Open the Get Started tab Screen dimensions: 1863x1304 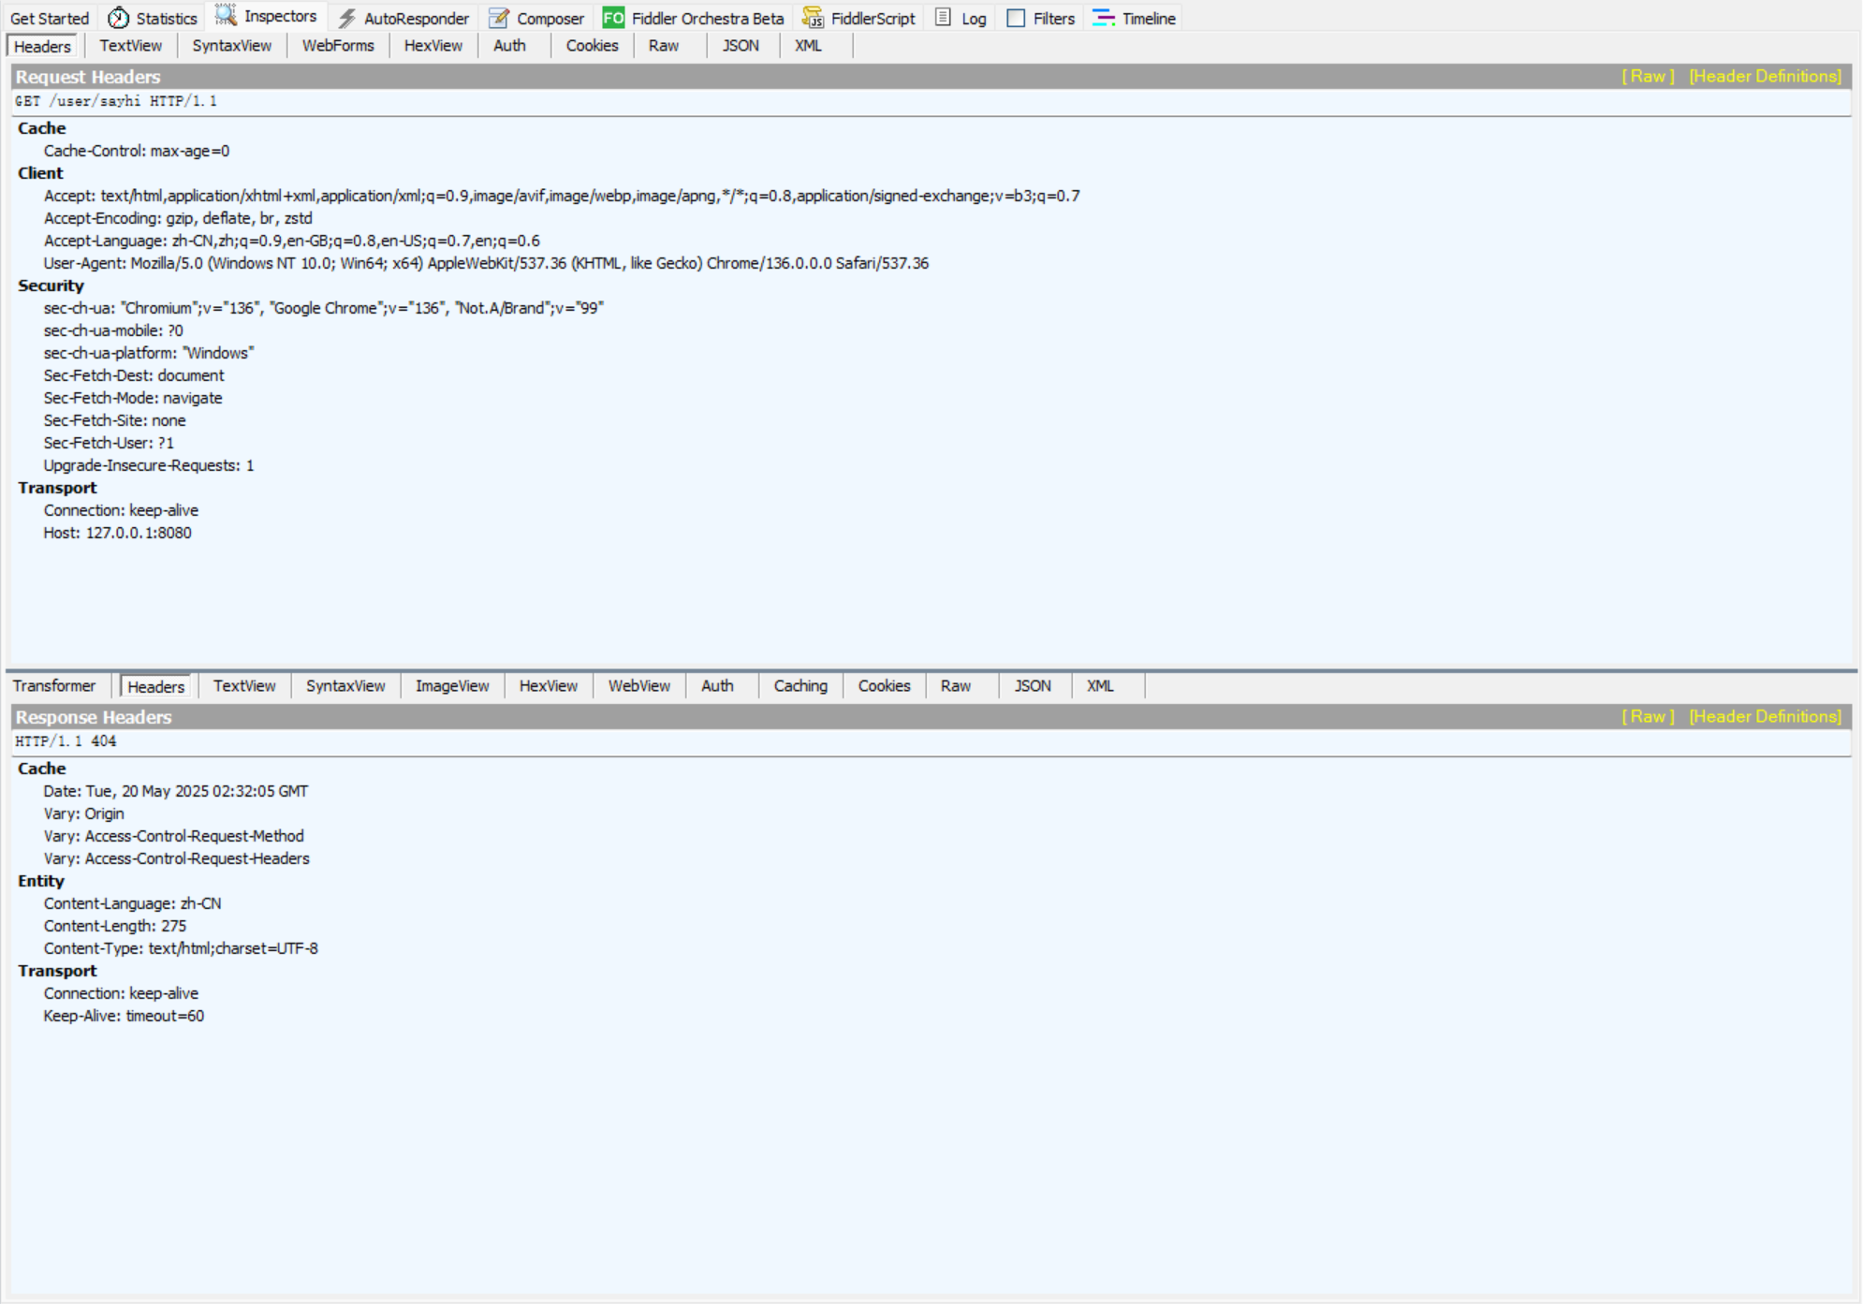(x=50, y=18)
